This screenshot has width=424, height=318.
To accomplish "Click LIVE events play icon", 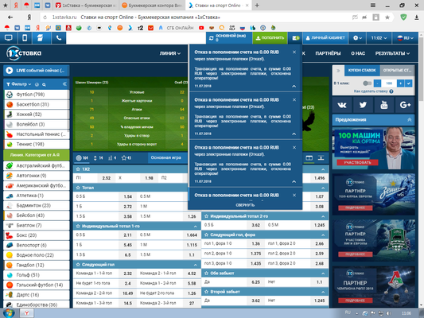I will 10,71.
